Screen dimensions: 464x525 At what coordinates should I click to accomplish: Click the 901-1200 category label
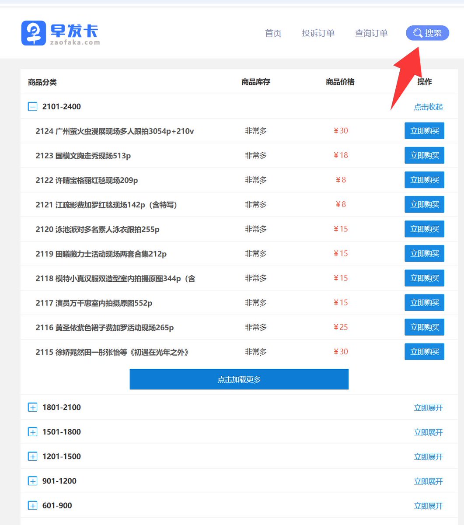click(59, 481)
